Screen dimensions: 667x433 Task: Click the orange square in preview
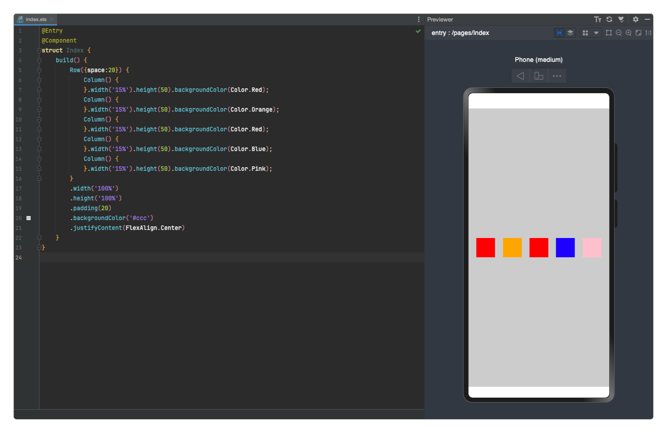(x=512, y=247)
